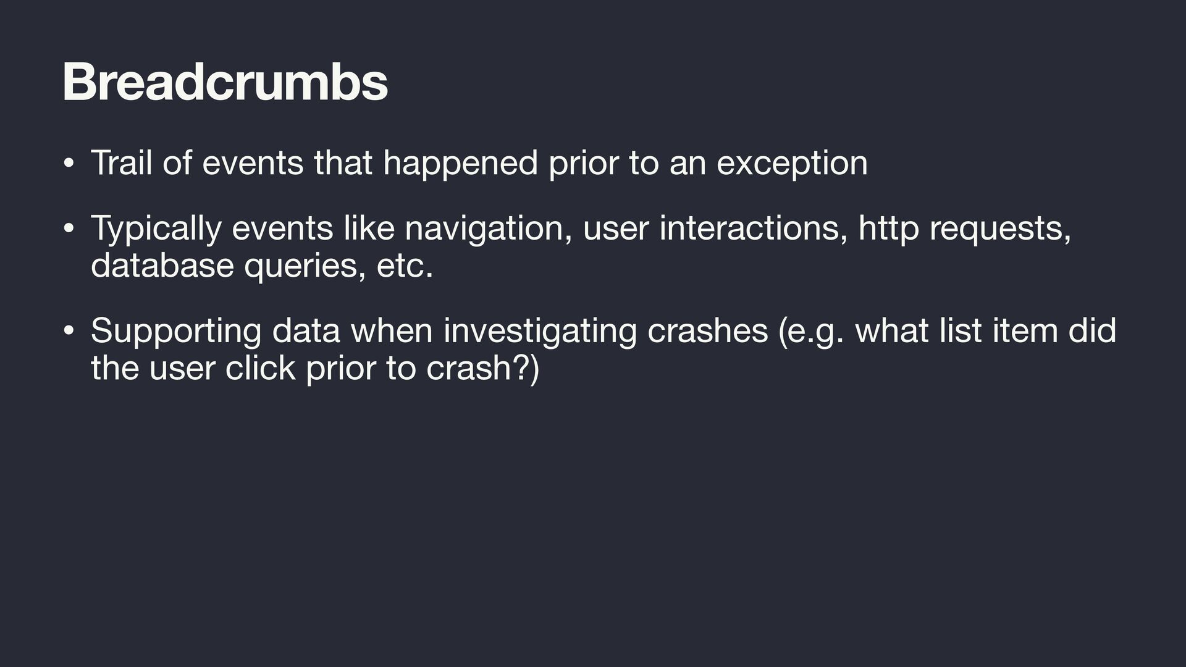Click the first bullet point dot
Image resolution: width=1186 pixels, height=667 pixels.
[69, 164]
